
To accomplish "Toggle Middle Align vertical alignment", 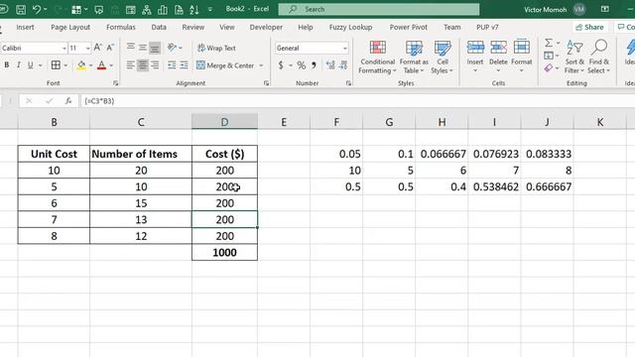I will (143, 48).
